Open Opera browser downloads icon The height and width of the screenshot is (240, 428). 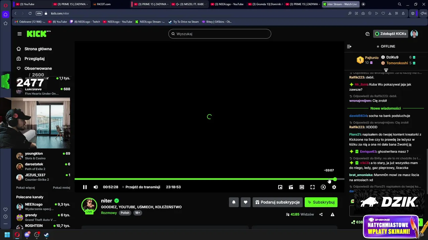coord(390,13)
